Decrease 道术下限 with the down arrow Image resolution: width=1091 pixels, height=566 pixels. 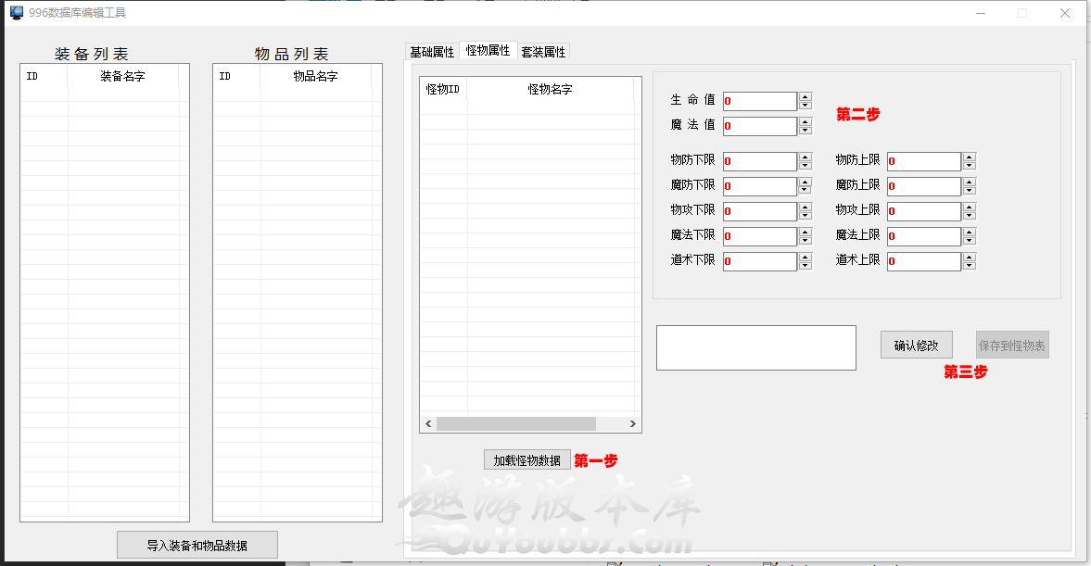click(x=806, y=266)
